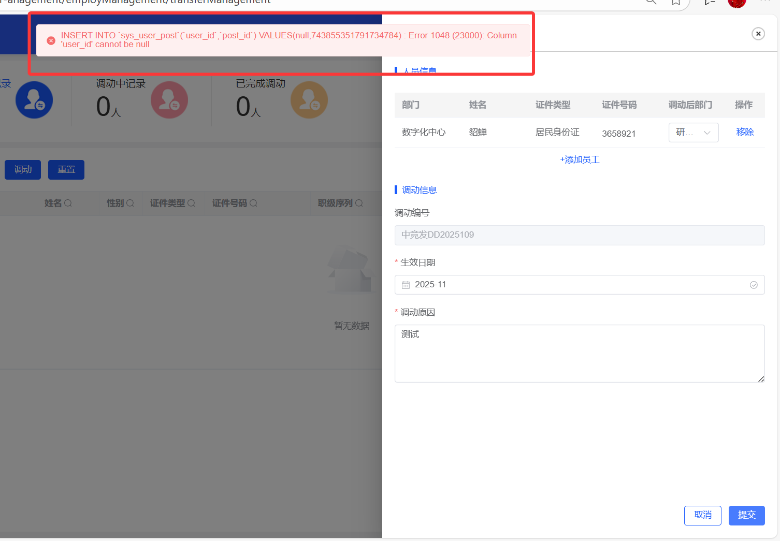Click the magnifier icon in the 姓名 list header
This screenshot has width=780, height=541.
tap(68, 203)
